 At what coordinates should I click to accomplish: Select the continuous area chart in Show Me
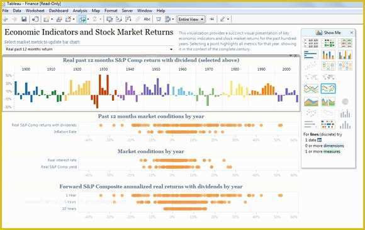[x=311, y=101]
